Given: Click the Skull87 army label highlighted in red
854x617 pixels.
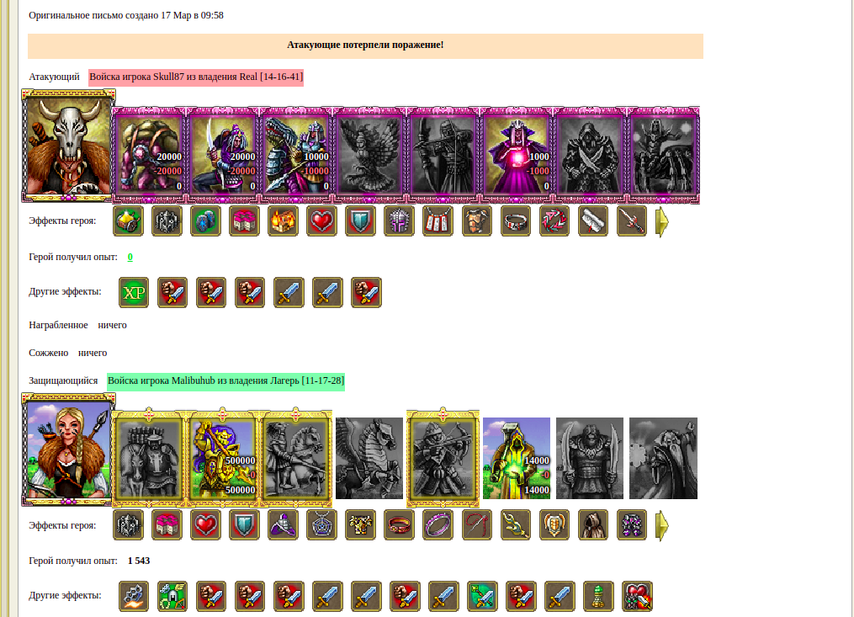Looking at the screenshot, I should 196,77.
